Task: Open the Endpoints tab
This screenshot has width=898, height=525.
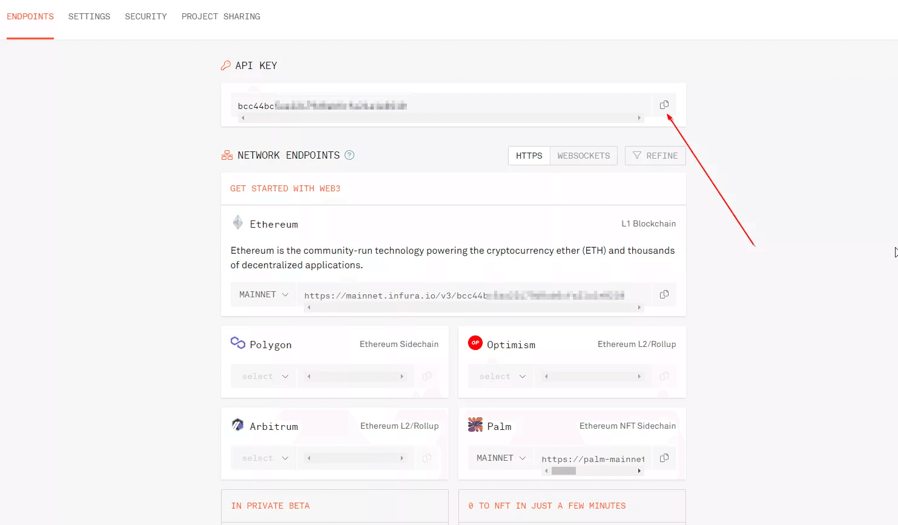Action: point(30,16)
